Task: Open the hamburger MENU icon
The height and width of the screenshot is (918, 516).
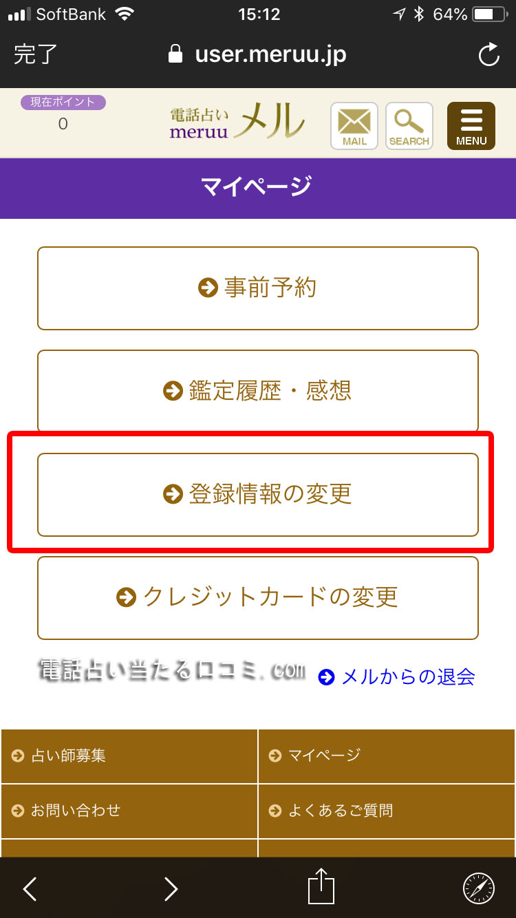Action: click(471, 125)
